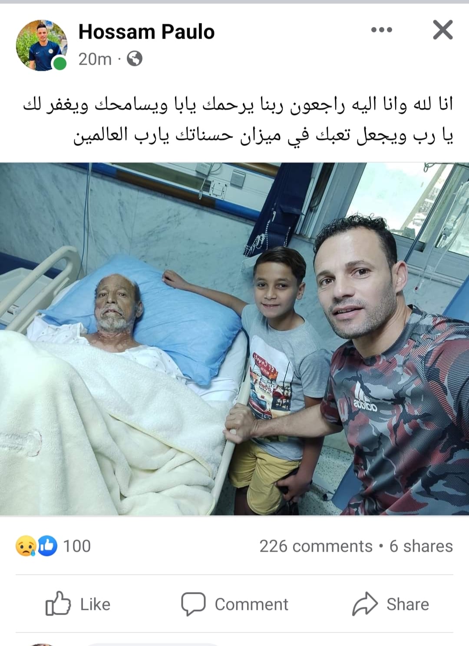The image size is (469, 646).
Task: Click the public globe audience icon
Action: click(x=135, y=58)
